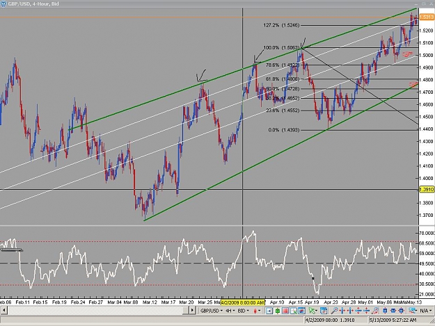Viewport: 435px width, 326px height.
Task: Click the 127.2% (1.5246) Fibonacci label
Action: click(x=281, y=25)
